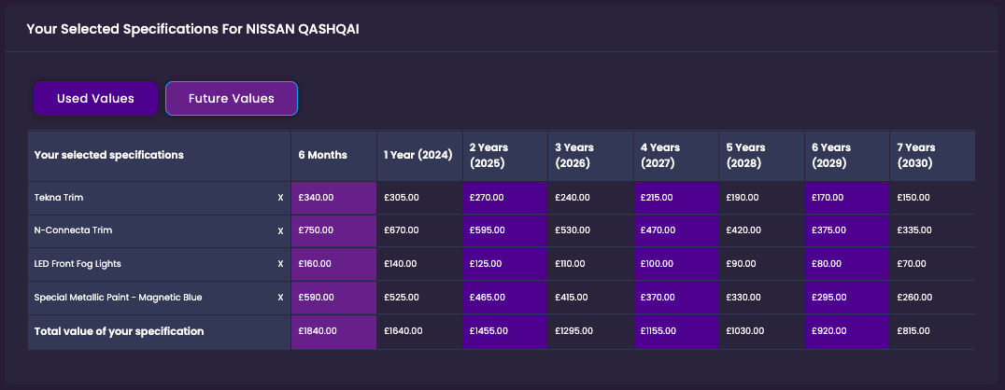Click the LED Front Fog Lights label

78,264
